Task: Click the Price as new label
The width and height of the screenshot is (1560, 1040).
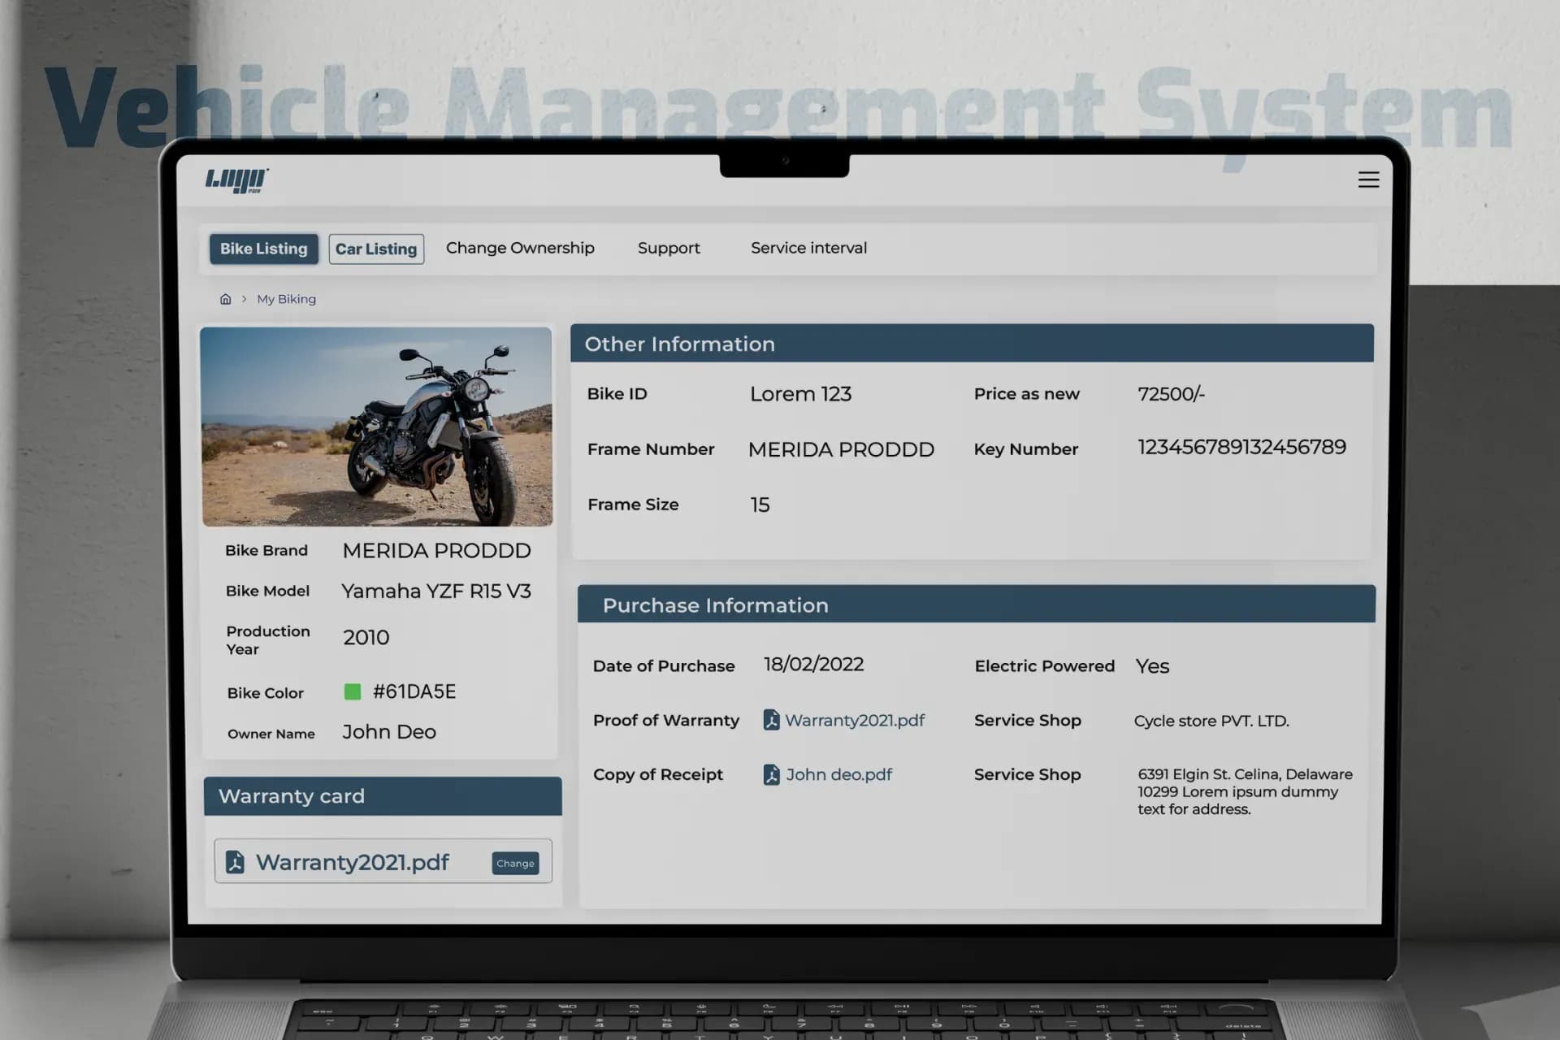Action: pos(1027,394)
